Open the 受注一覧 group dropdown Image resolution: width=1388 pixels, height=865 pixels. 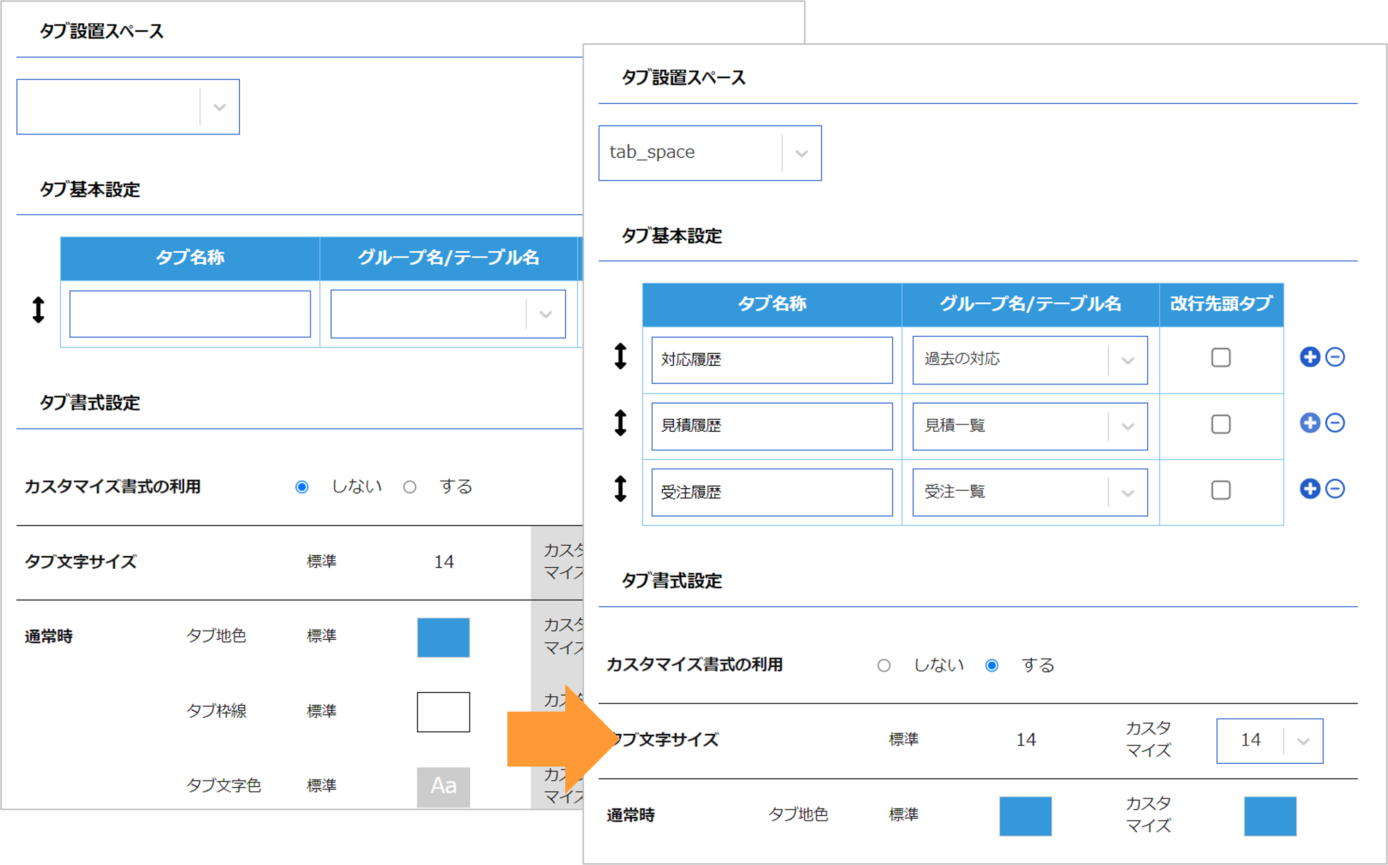coord(1029,493)
